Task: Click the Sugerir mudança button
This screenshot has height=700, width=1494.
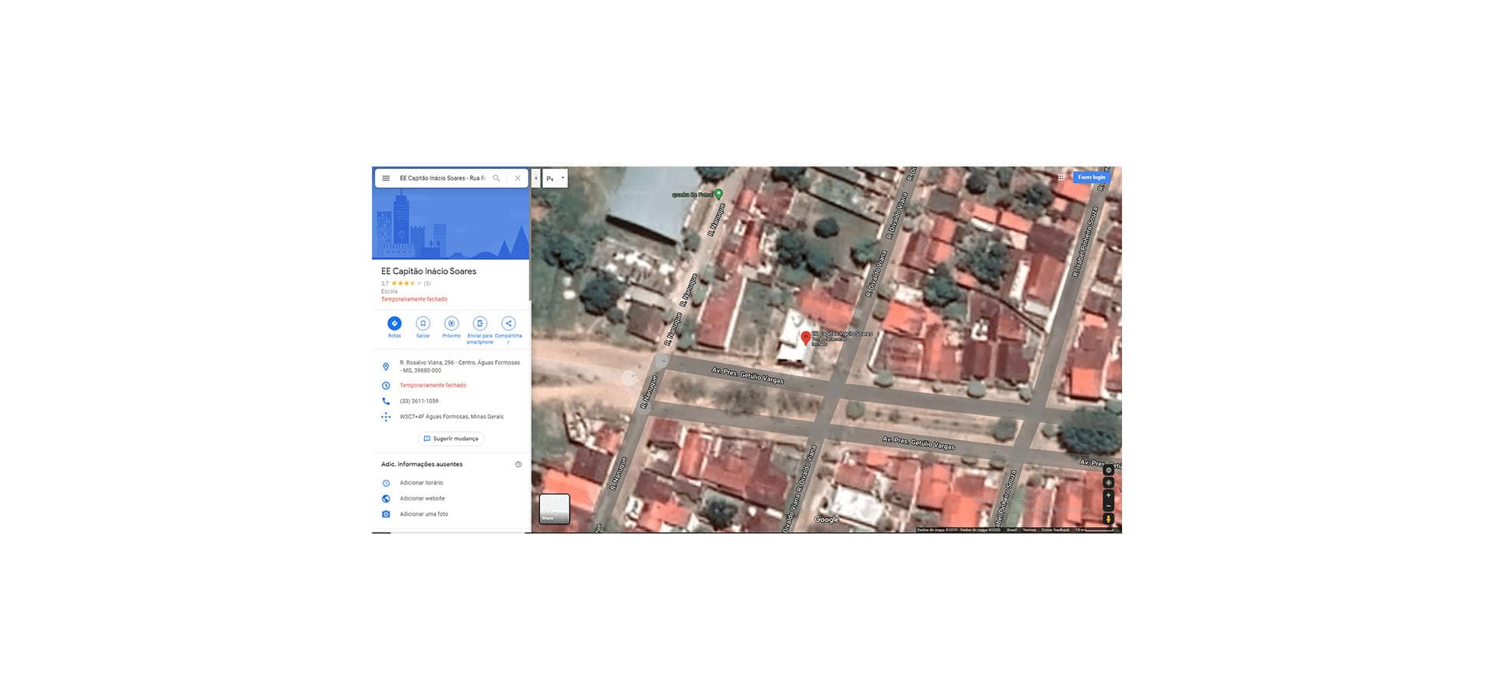Action: pos(451,439)
